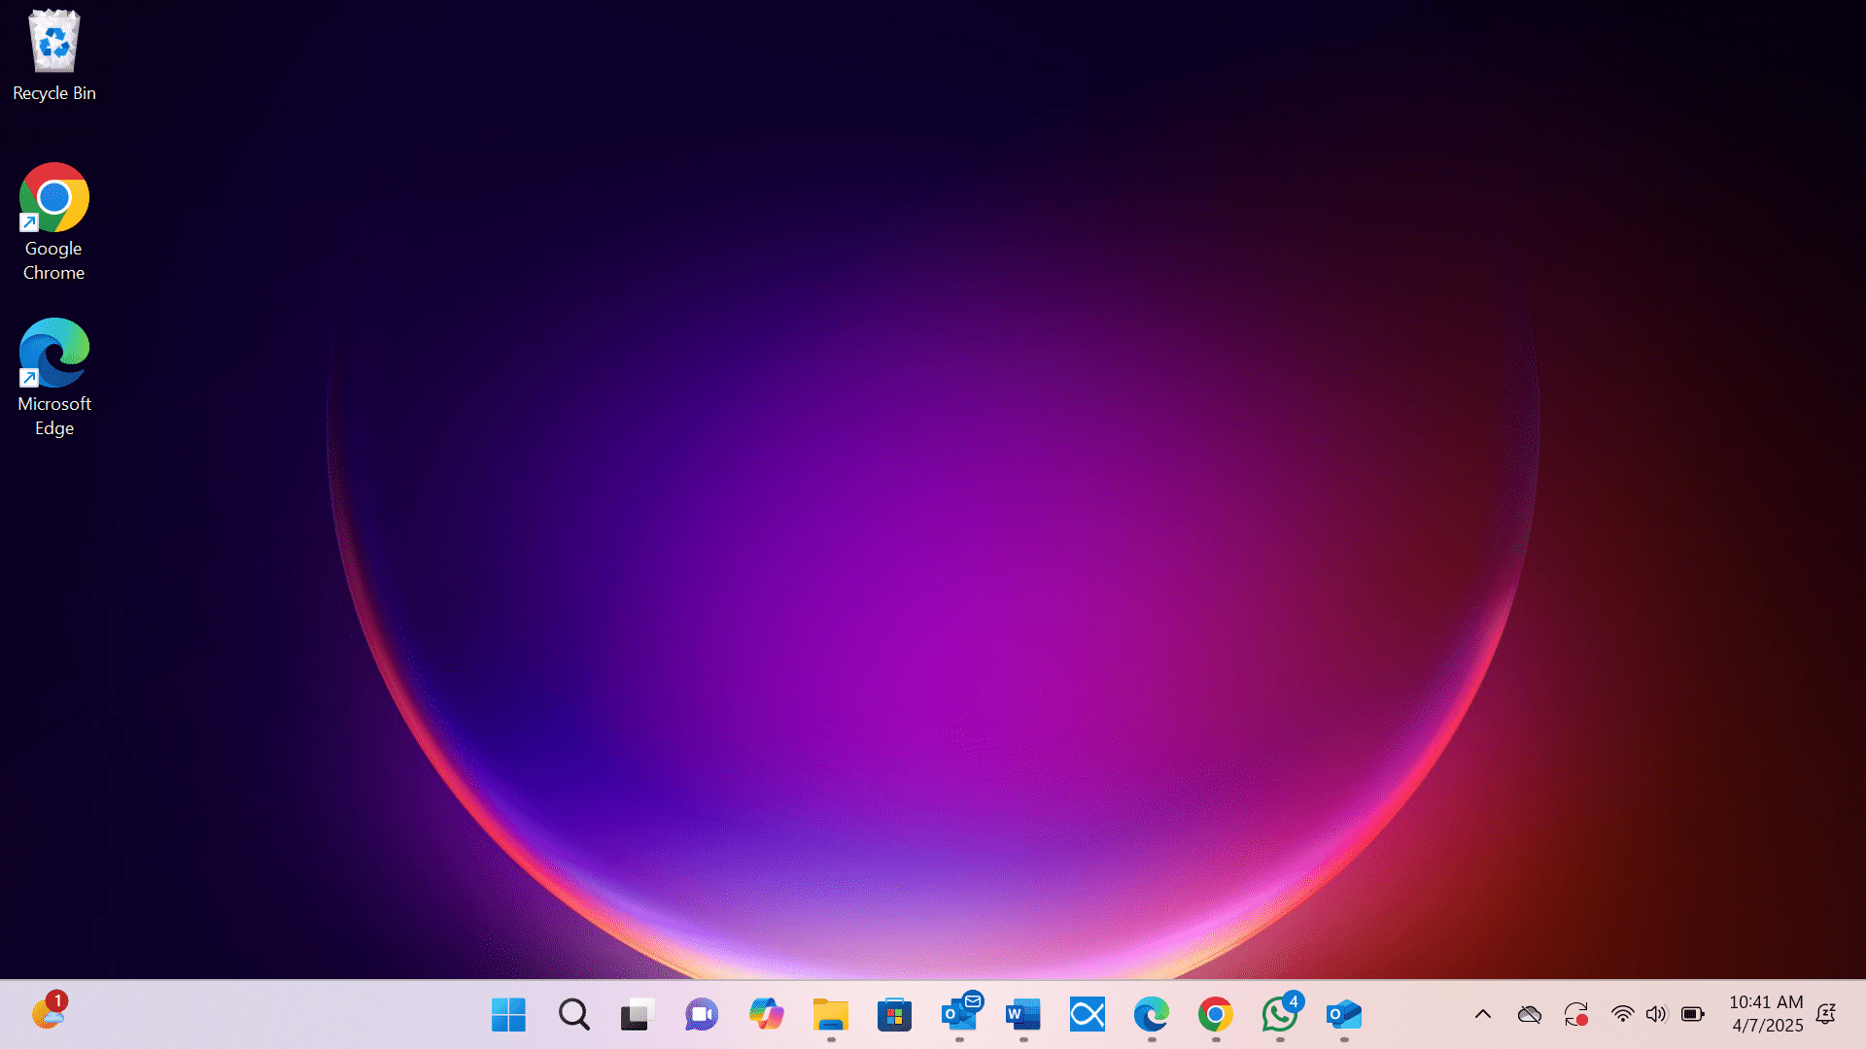This screenshot has width=1866, height=1049.
Task: Open OneDrive cloud tray icon
Action: click(x=1530, y=1015)
